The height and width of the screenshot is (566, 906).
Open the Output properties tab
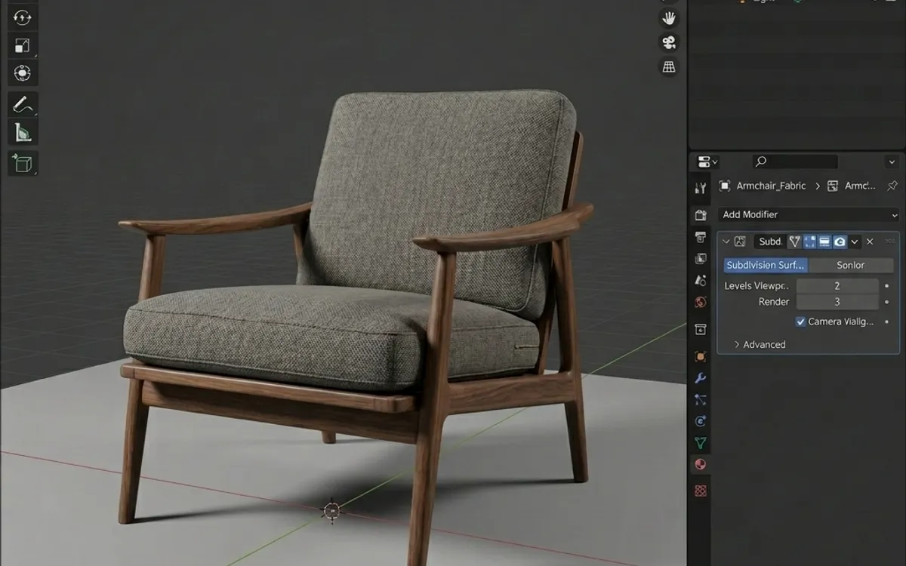[x=701, y=237]
